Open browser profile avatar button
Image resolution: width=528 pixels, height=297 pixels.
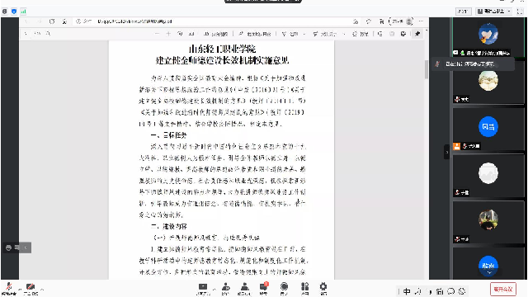pos(409,21)
